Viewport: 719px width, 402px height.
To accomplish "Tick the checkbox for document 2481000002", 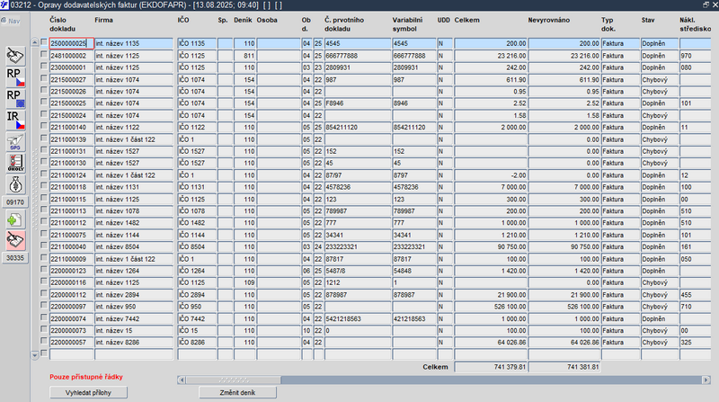I will pos(44,54).
